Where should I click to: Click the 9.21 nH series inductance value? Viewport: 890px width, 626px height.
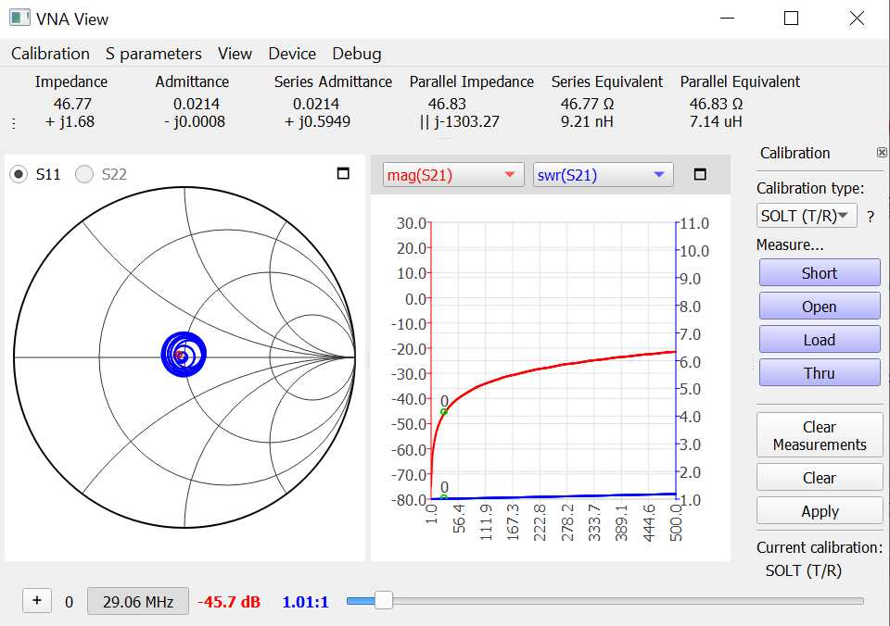[x=587, y=121]
